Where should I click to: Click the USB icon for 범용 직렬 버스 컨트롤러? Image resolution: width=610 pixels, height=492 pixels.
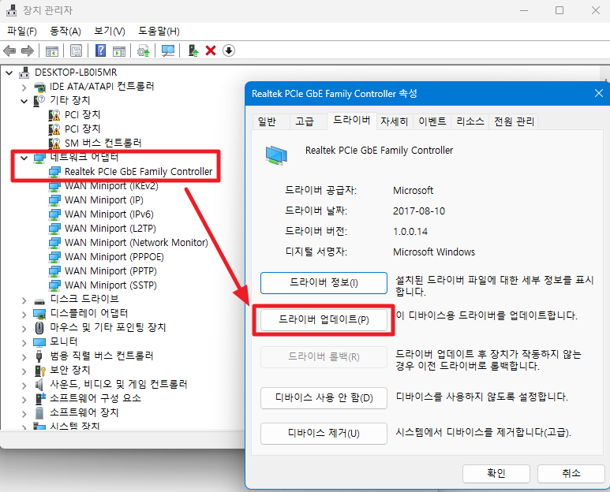[x=39, y=356]
